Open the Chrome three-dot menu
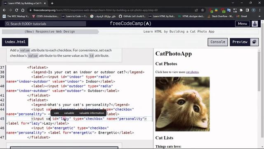Viewport: 264px width, 149px height. tap(260, 10)
